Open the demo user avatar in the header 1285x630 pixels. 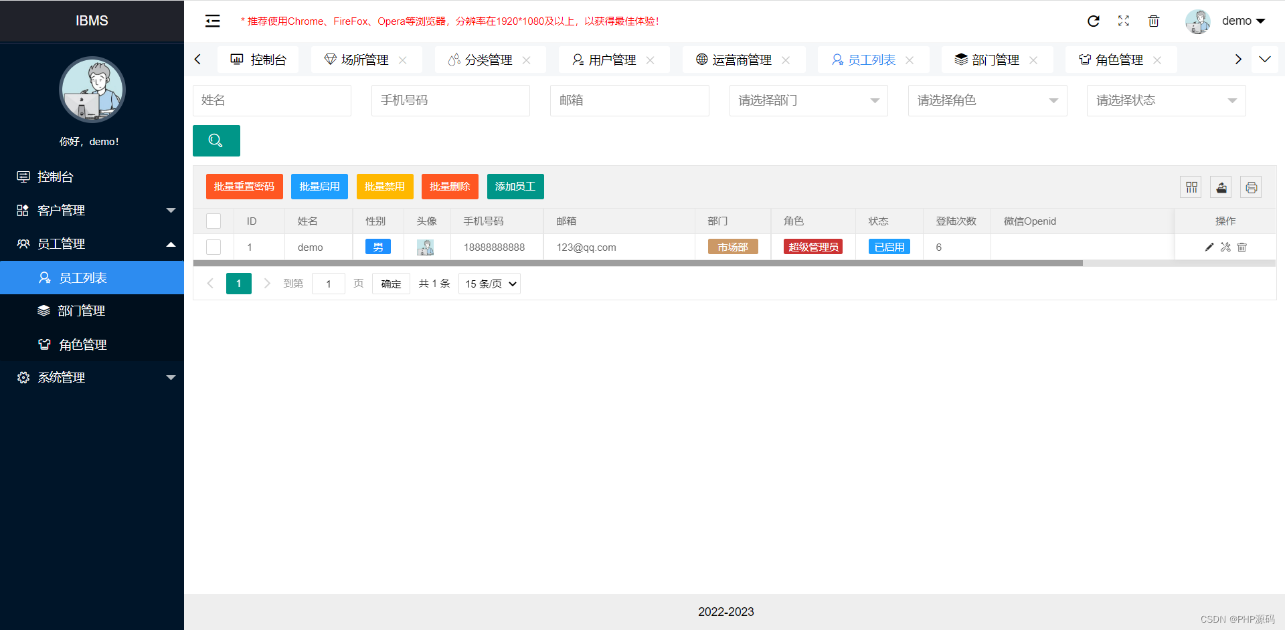pyautogui.click(x=1198, y=21)
